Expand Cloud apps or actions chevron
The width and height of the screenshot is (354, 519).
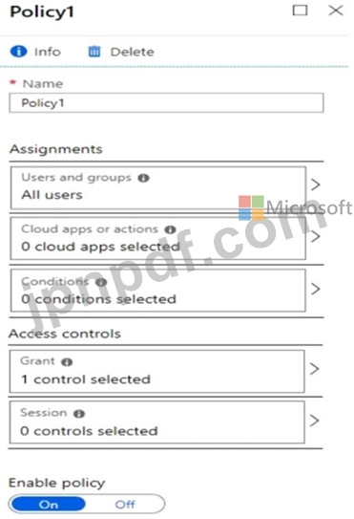(x=316, y=236)
